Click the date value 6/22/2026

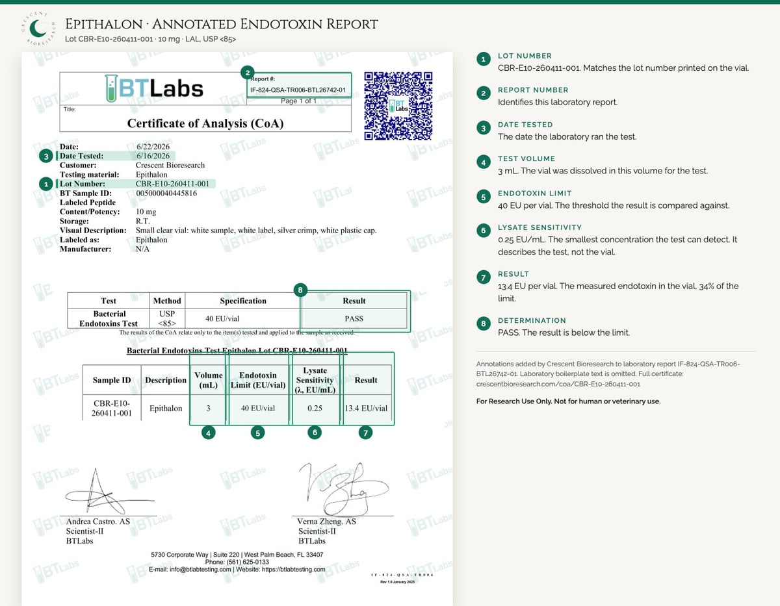click(x=153, y=147)
